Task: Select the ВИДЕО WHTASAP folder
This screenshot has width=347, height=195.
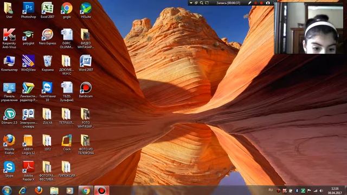Action: click(x=86, y=38)
